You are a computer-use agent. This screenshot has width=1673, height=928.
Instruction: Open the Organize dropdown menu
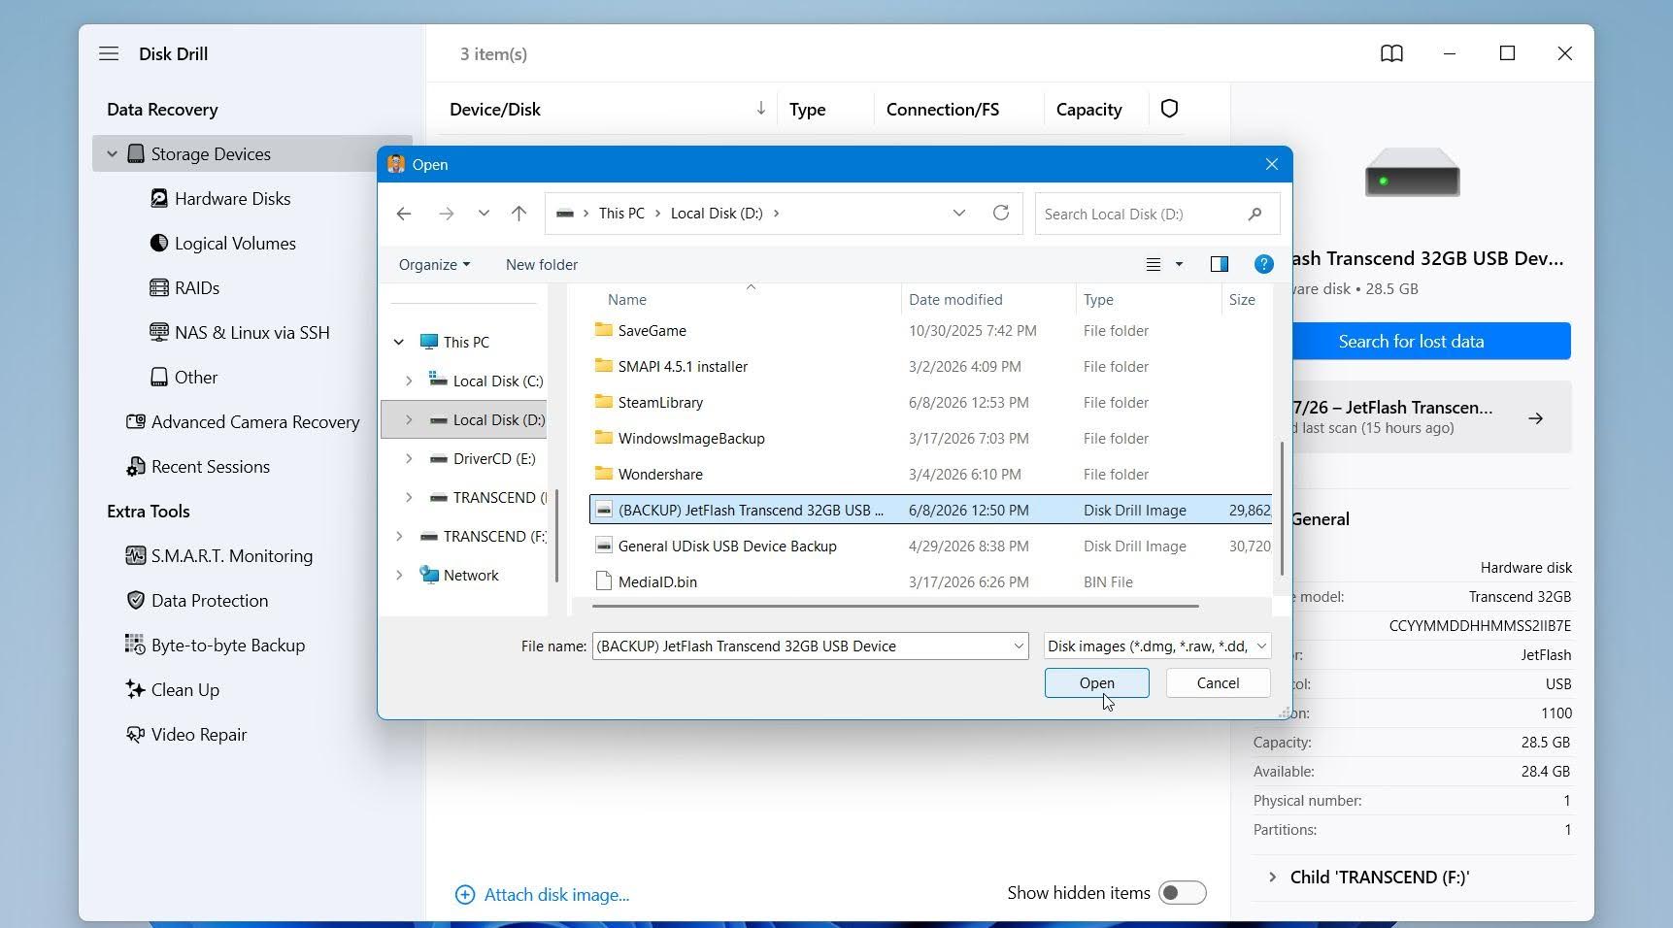[x=434, y=264]
